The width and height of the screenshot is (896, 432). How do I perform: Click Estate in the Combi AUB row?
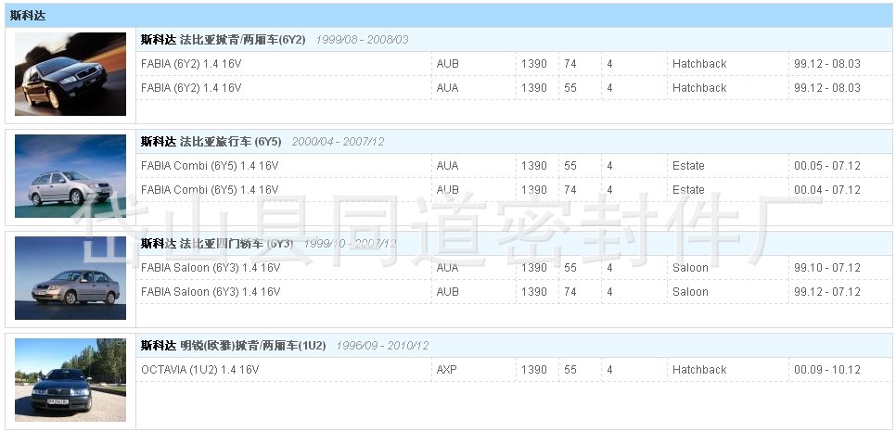click(x=688, y=190)
